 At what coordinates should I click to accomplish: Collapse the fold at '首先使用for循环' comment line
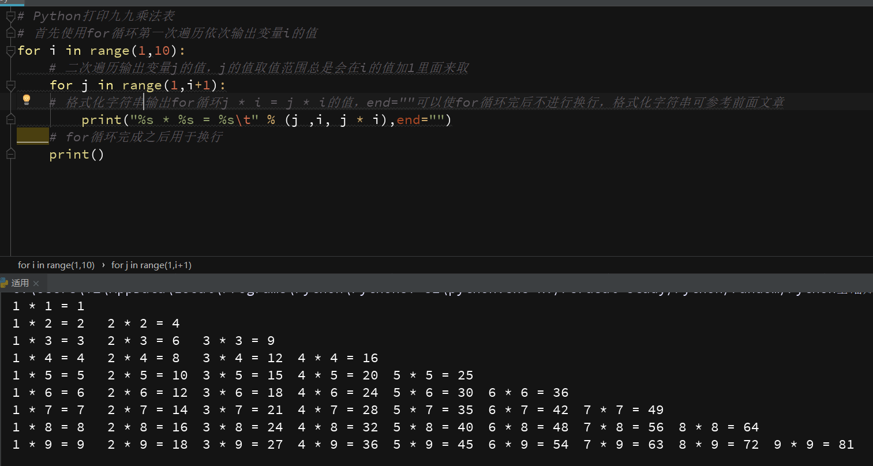pos(10,33)
